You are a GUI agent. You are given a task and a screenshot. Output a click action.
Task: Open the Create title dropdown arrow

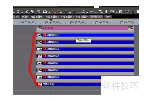(x=102, y=13)
